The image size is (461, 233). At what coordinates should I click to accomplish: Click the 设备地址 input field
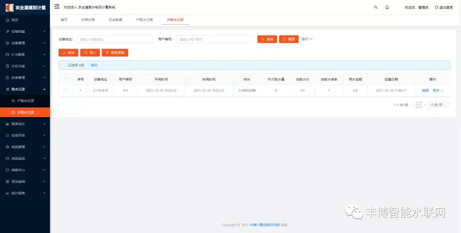tap(114, 39)
